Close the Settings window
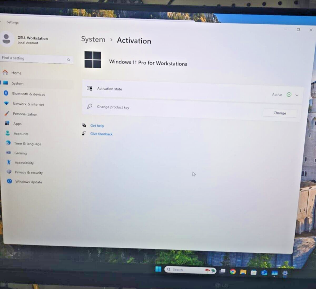Screen dimensions: 316x289 coord(311,30)
